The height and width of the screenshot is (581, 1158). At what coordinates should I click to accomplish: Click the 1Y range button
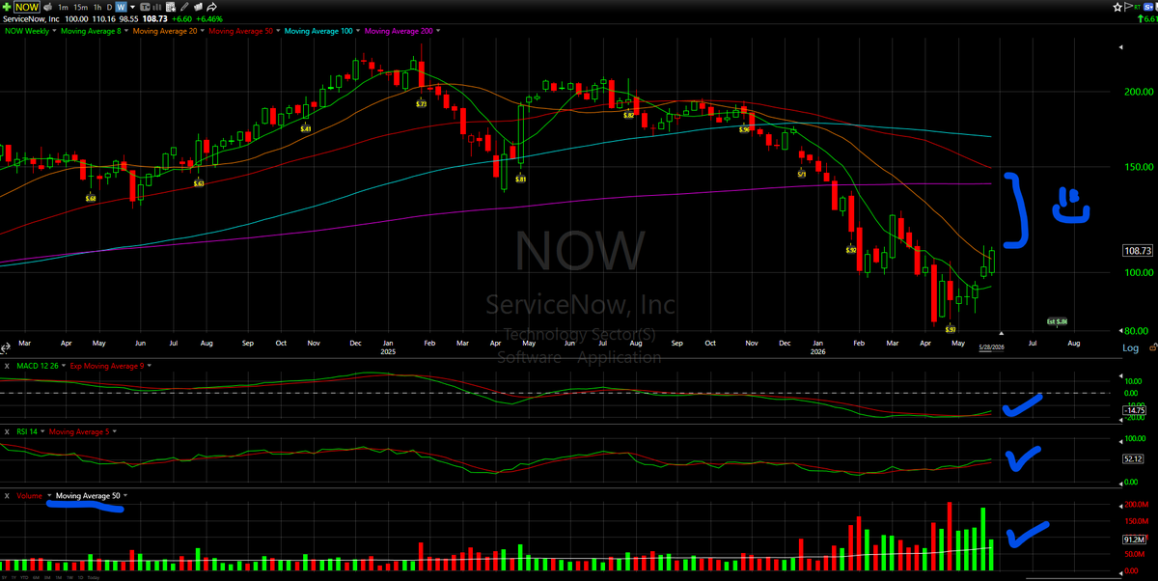coord(14,577)
